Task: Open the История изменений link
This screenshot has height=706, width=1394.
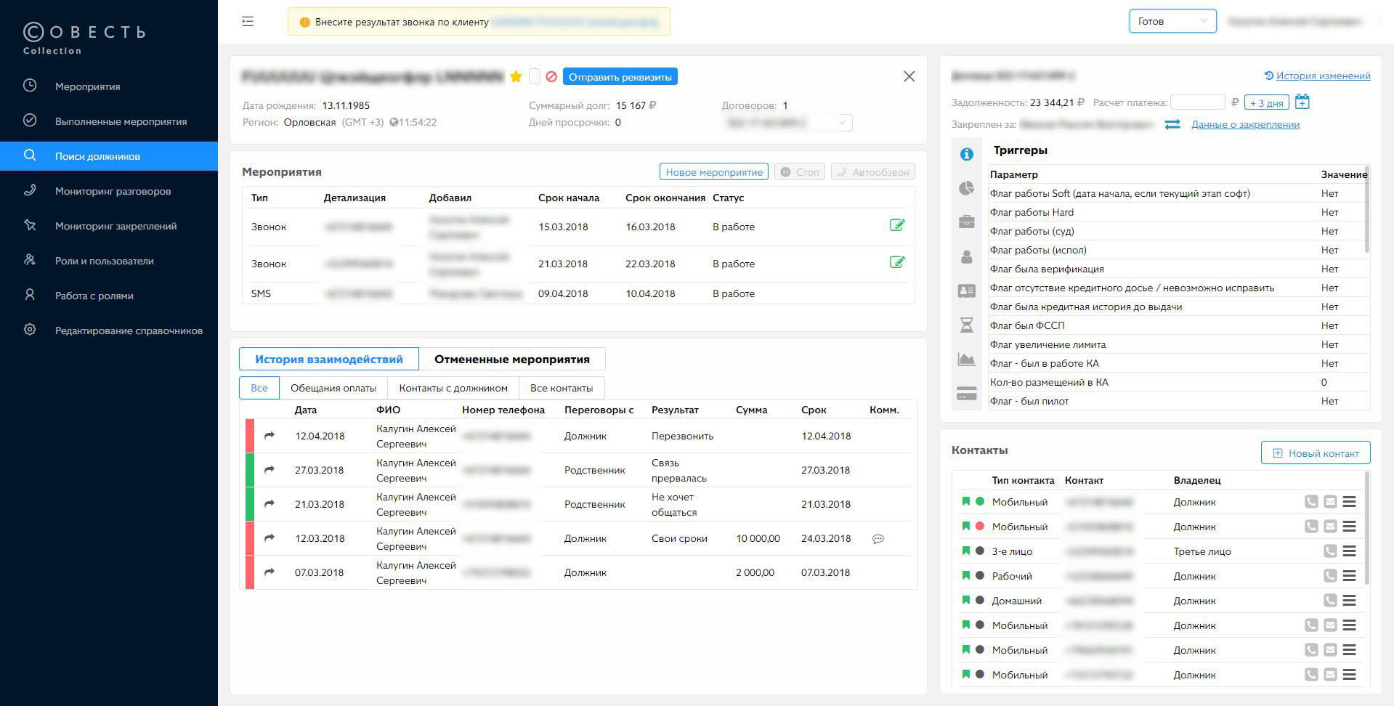Action: (x=1322, y=76)
